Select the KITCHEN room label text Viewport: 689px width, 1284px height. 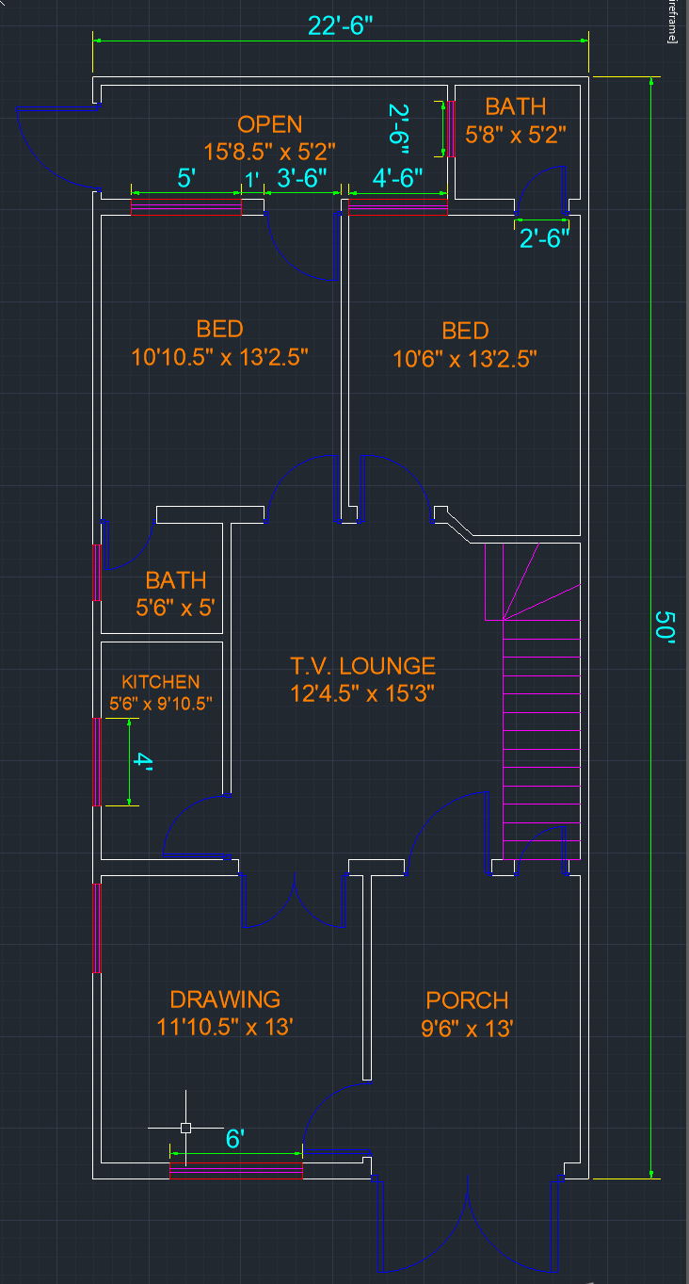coord(161,681)
